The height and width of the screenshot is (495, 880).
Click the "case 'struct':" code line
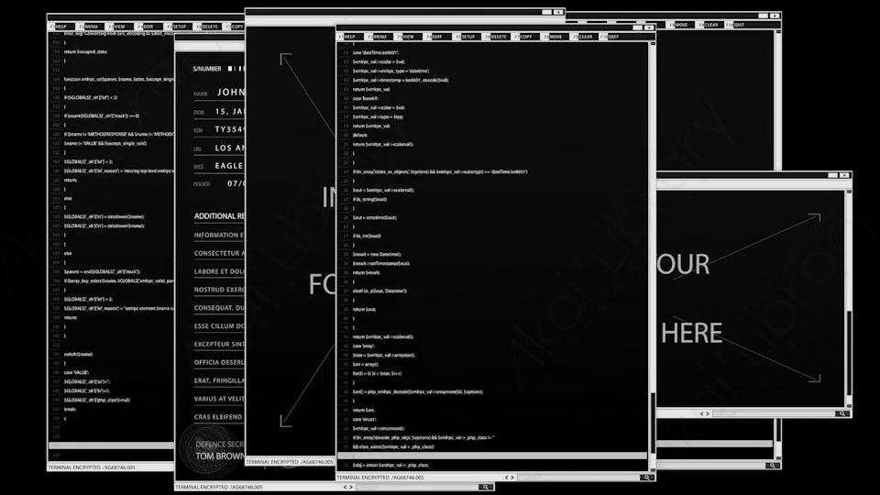(x=365, y=419)
